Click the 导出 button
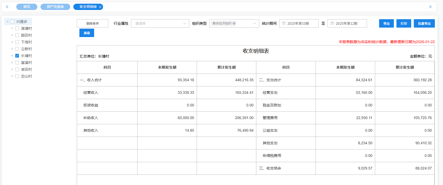The width and height of the screenshot is (443, 185). tap(386, 23)
